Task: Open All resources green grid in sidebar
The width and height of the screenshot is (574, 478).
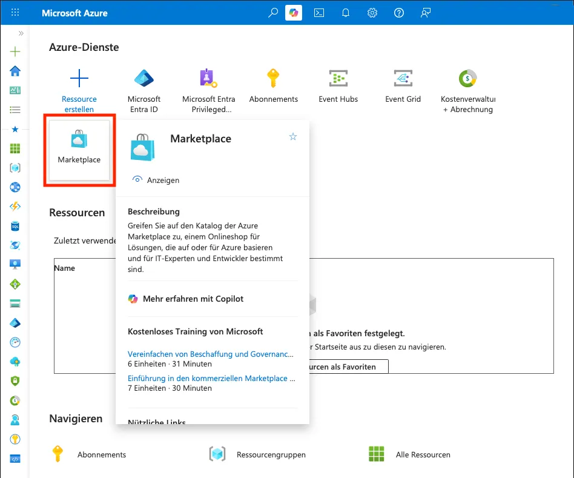Action: 15,148
